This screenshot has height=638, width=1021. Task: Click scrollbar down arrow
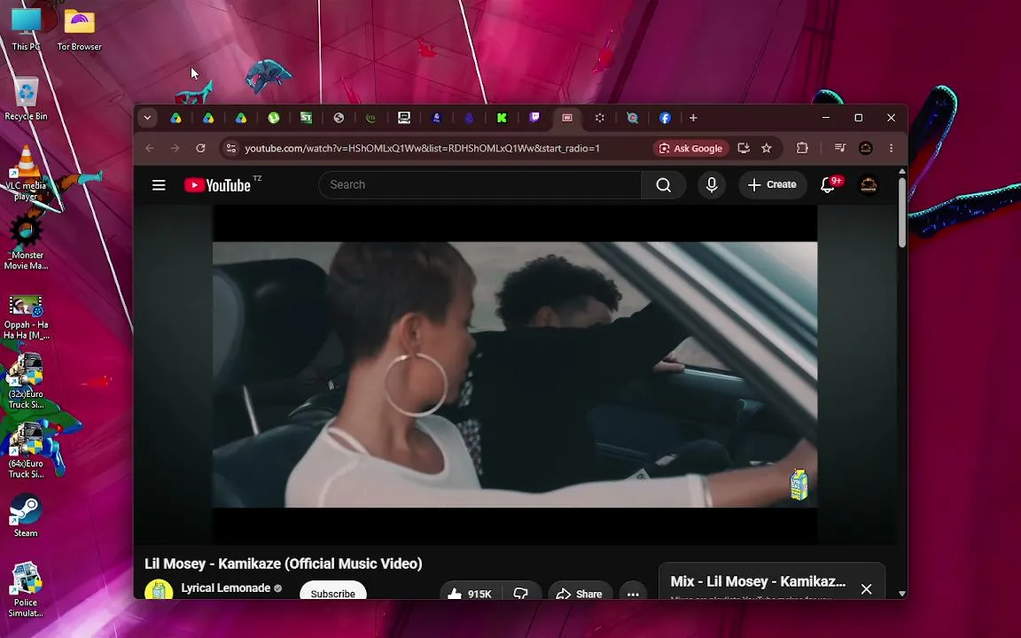click(902, 593)
